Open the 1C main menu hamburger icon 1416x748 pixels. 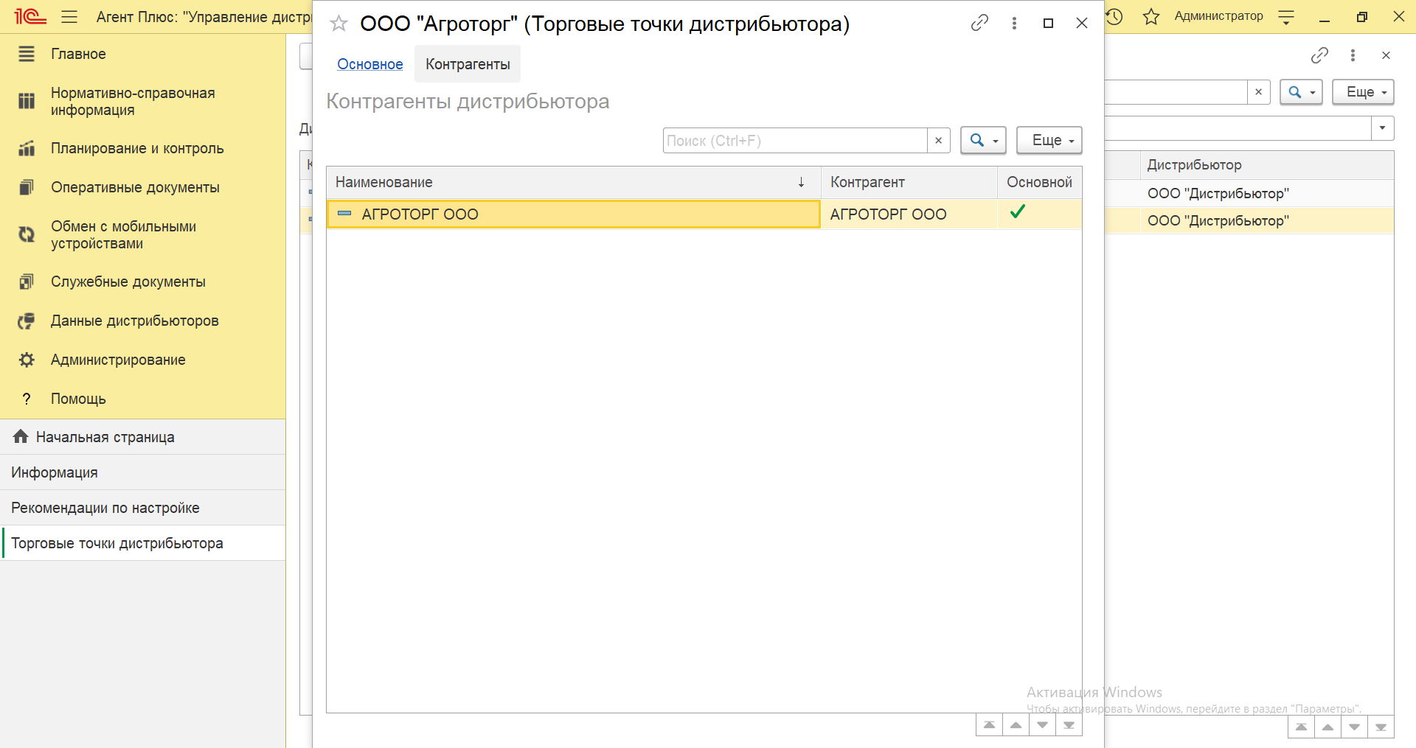[x=69, y=16]
